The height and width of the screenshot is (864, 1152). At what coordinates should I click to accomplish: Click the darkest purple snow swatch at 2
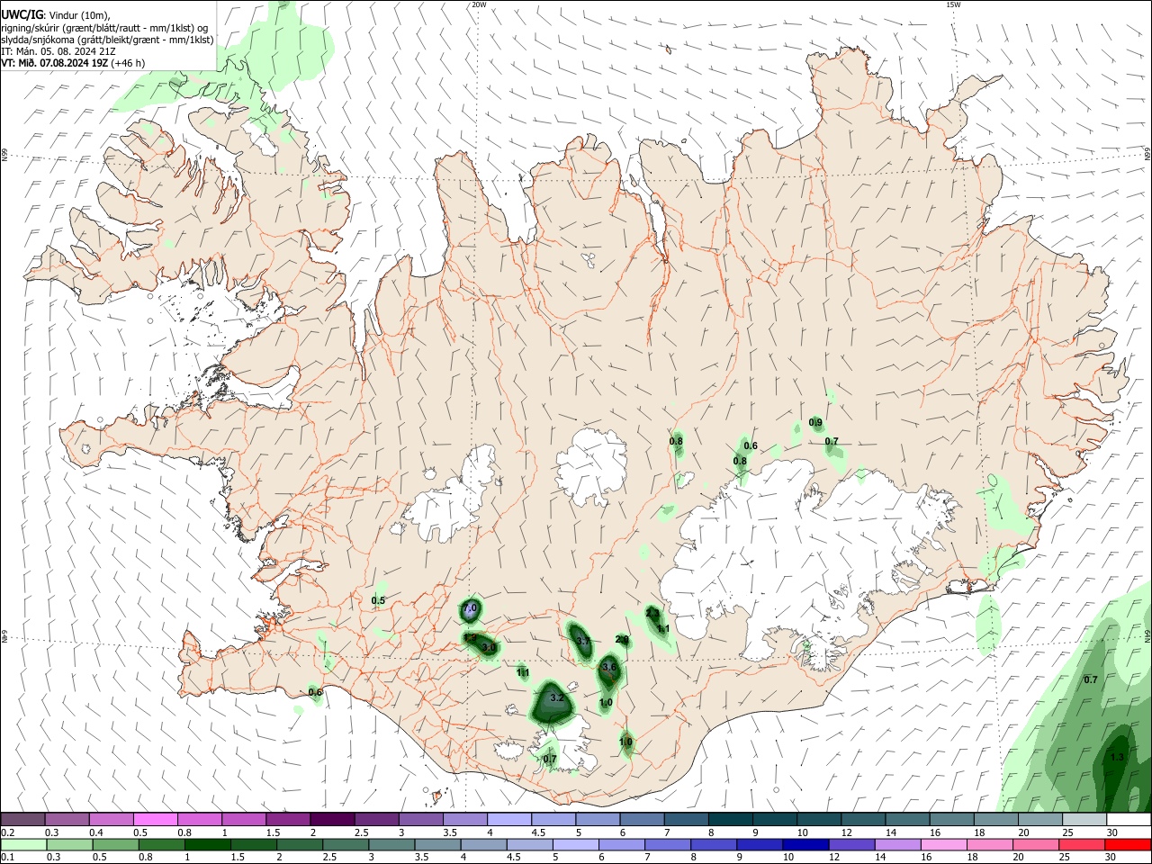pos(331,820)
